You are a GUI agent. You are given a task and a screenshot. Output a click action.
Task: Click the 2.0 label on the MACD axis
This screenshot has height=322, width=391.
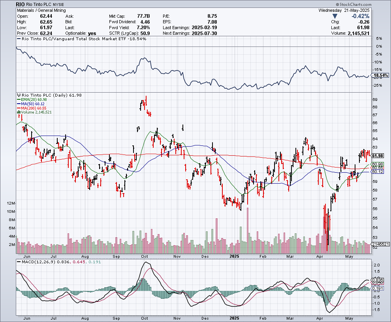click(377, 265)
